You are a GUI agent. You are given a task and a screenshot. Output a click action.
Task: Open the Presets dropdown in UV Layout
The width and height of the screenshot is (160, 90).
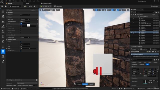point(33,10)
